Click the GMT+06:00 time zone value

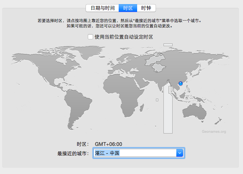pos(109,144)
